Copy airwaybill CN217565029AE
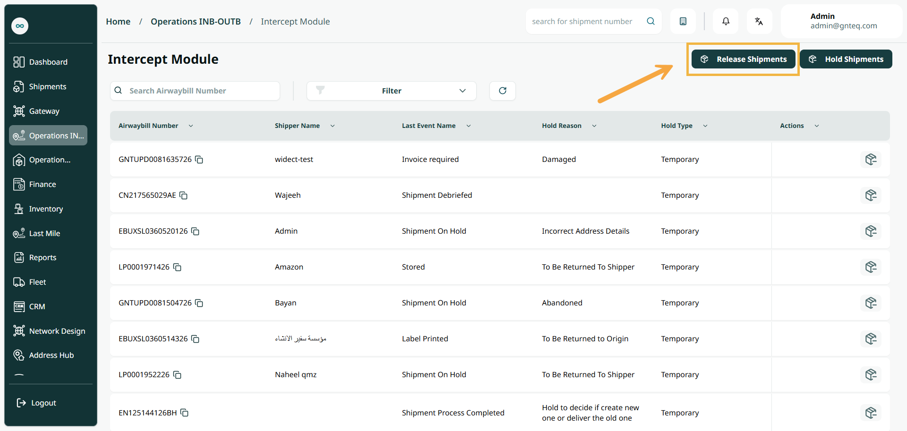The image size is (907, 431). point(184,195)
